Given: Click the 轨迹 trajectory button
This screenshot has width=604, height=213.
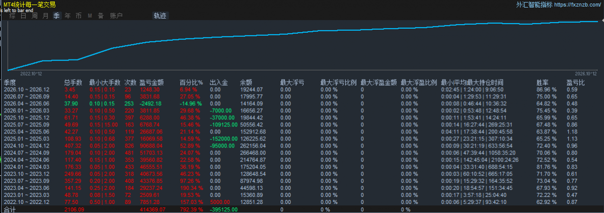Looking at the screenshot, I should (x=160, y=16).
